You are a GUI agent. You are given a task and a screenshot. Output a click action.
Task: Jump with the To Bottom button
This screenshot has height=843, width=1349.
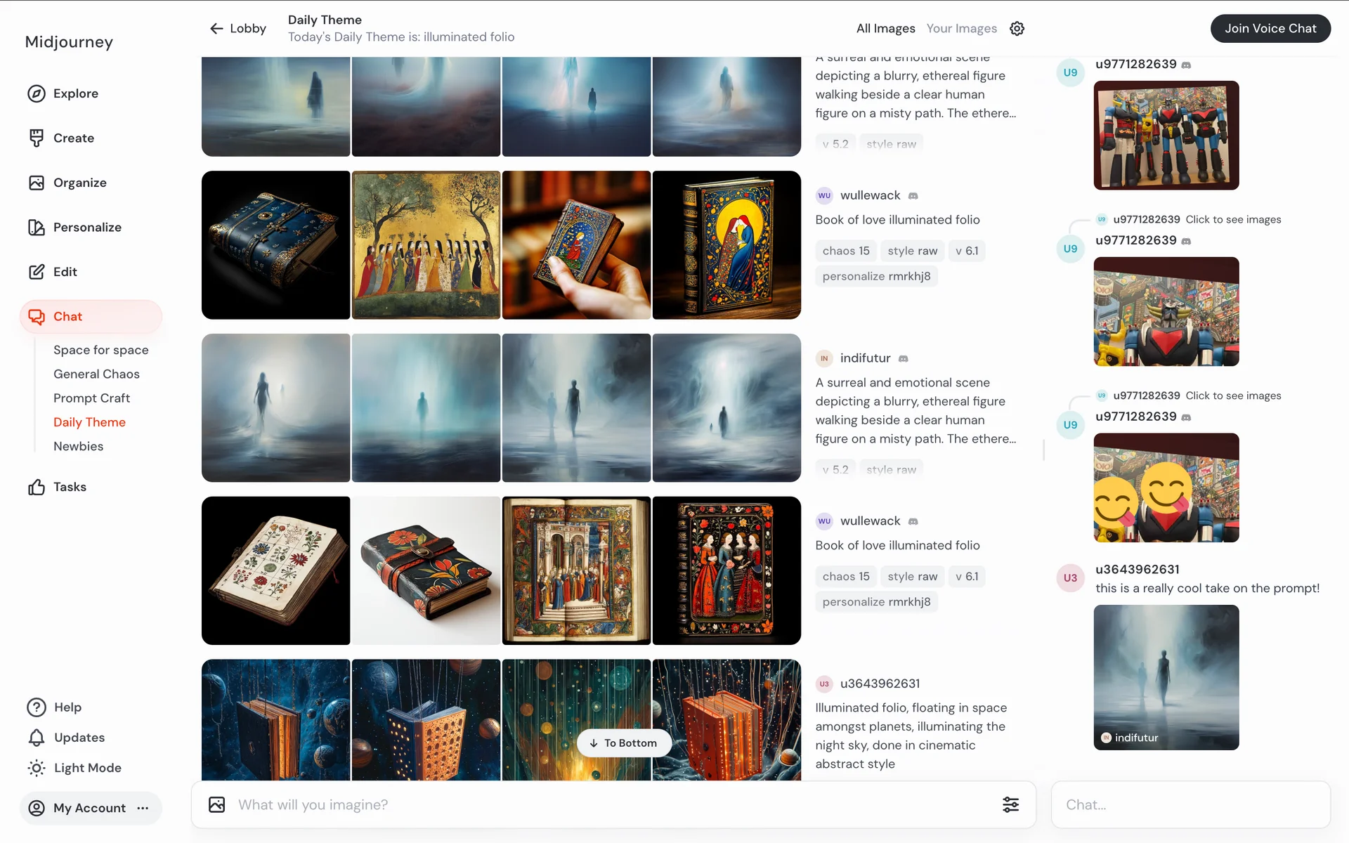tap(623, 743)
